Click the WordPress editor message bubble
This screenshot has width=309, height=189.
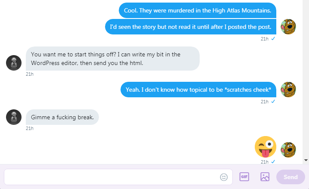(x=112, y=59)
